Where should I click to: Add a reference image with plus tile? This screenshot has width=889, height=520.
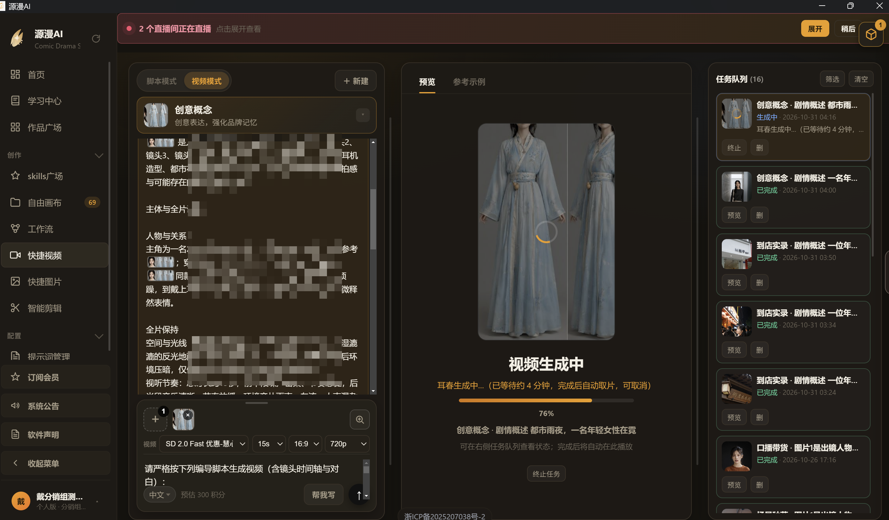(155, 419)
